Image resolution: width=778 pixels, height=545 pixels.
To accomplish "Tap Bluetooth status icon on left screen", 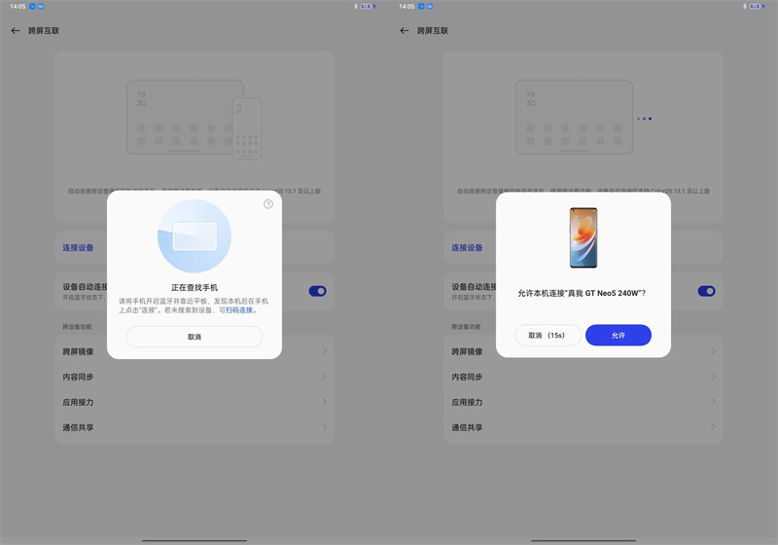I will 356,7.
